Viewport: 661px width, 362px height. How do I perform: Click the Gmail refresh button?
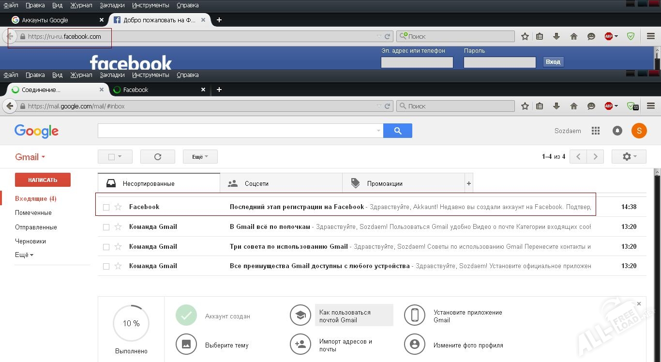pos(157,157)
